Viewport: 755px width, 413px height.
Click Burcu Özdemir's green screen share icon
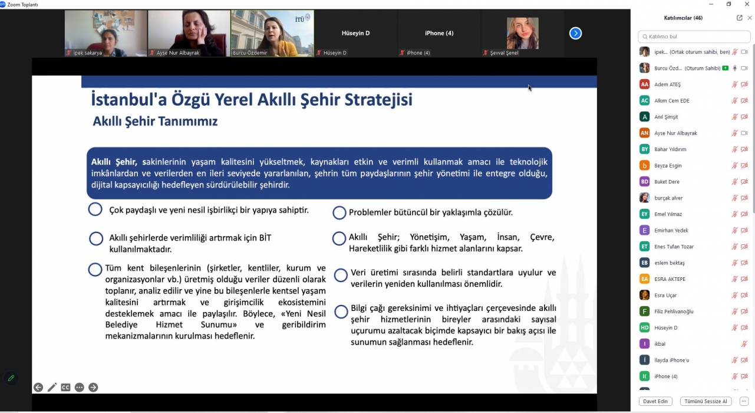tap(726, 68)
